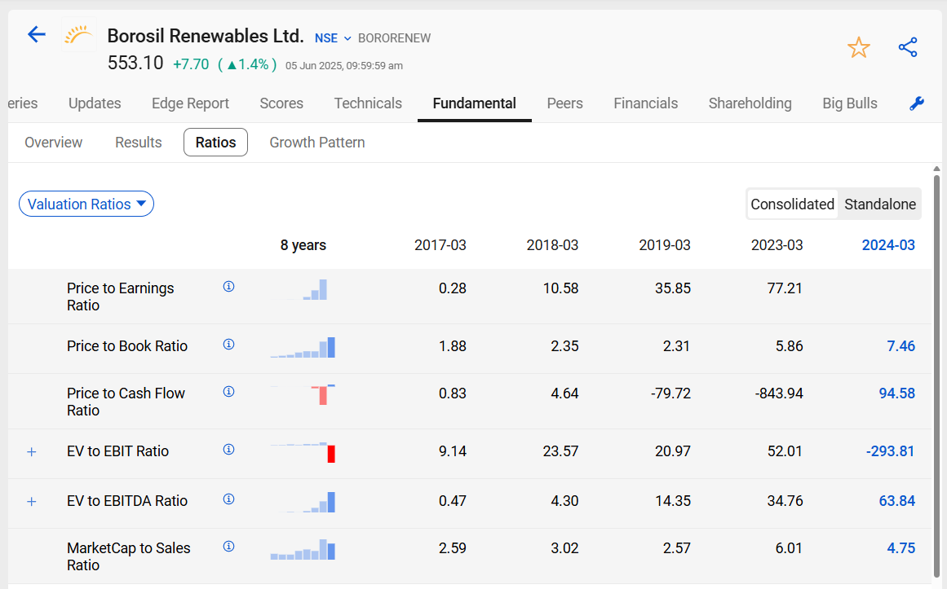
Task: Click the vertical scrollbar thumb
Action: [936, 376]
